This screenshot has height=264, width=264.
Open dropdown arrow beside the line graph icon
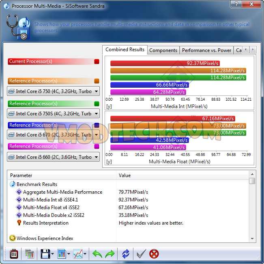85,254
